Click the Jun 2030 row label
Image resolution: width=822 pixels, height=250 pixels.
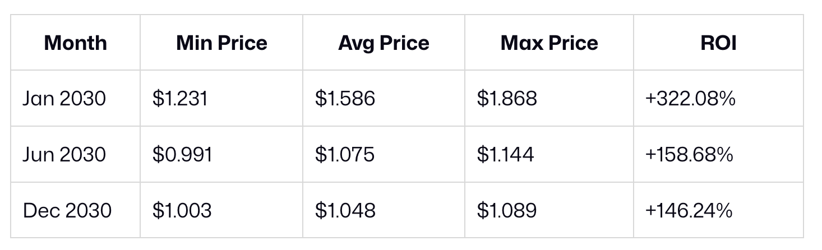click(x=64, y=154)
